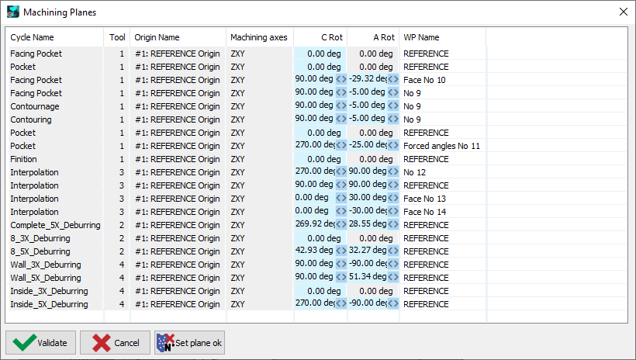The height and width of the screenshot is (360, 636).
Task: Click the C Rot arrows icon for Inside_5X_Deburring
Action: pyautogui.click(x=340, y=304)
